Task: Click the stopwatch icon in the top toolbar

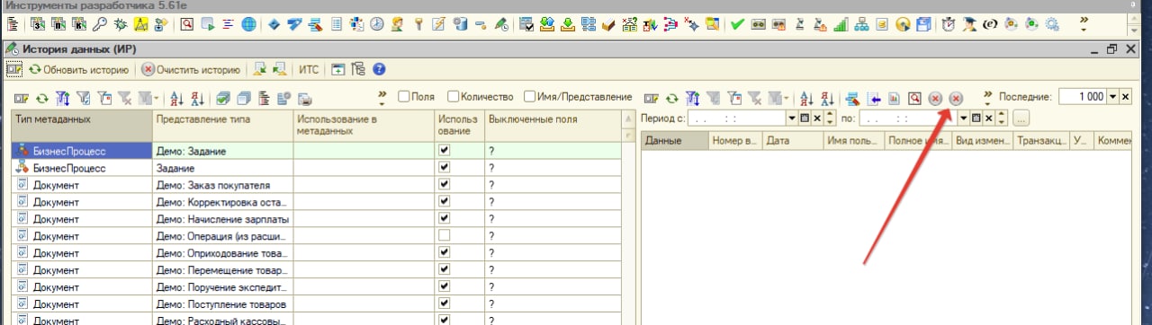Action: 949,23
